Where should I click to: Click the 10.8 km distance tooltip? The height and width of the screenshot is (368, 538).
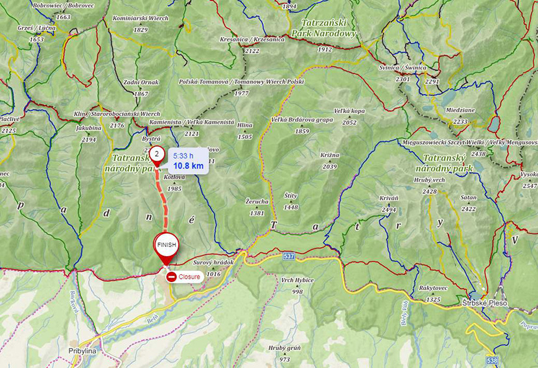coord(188,161)
